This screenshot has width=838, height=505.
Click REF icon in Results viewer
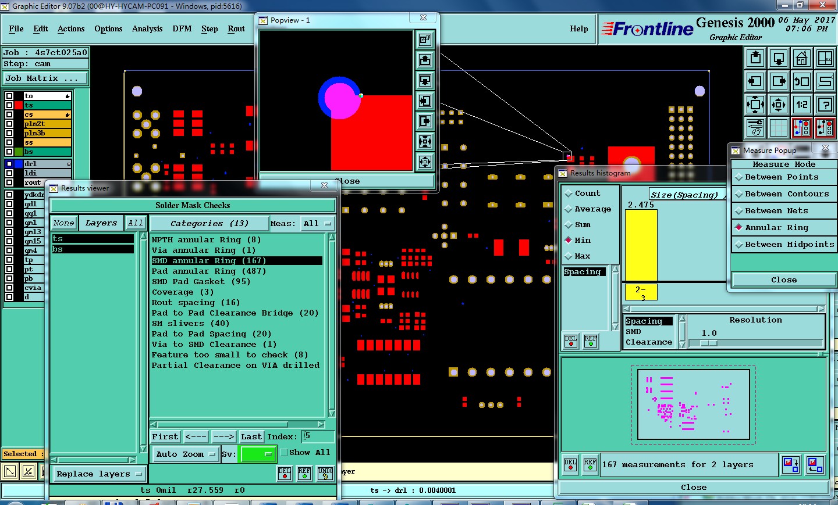[304, 474]
